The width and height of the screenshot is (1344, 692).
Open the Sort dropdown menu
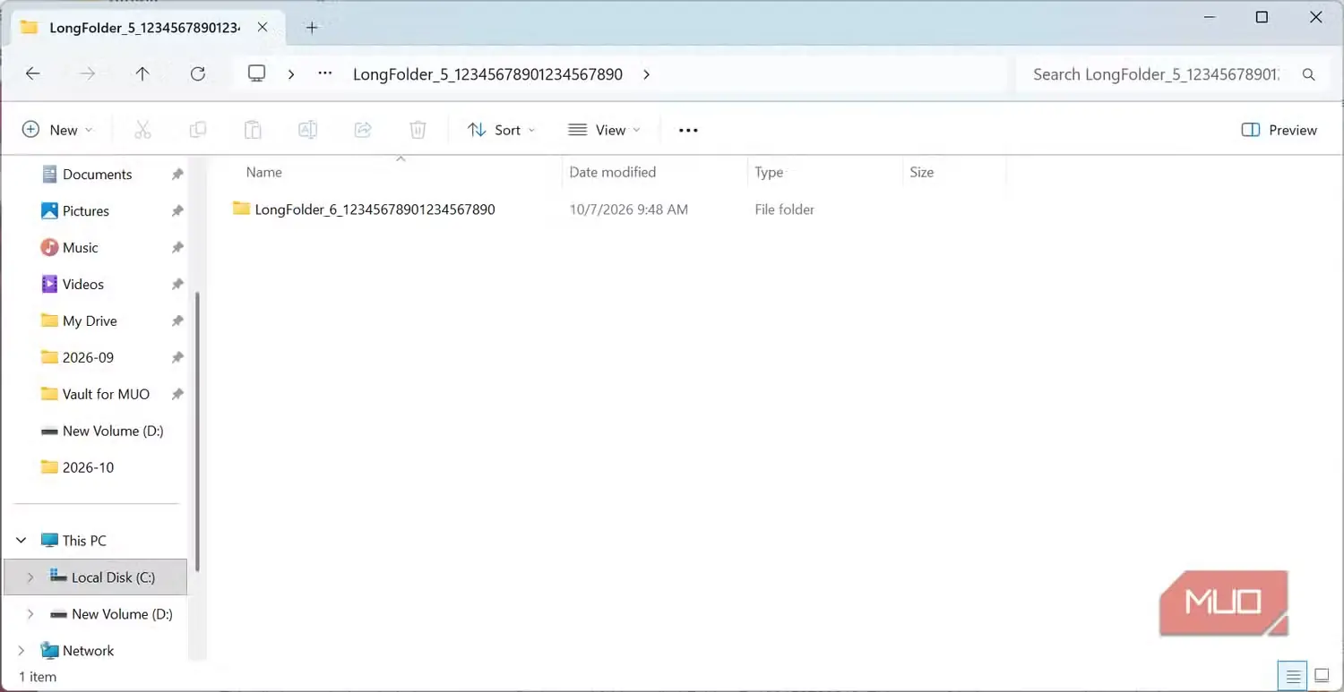pyautogui.click(x=502, y=130)
